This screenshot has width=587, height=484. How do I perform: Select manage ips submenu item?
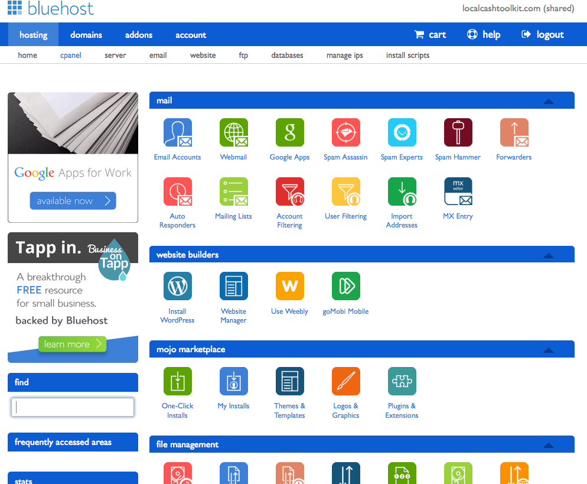pos(345,56)
